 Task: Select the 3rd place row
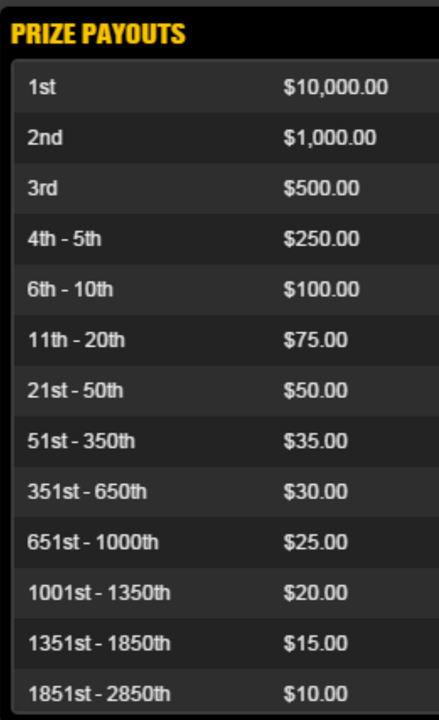point(227,188)
